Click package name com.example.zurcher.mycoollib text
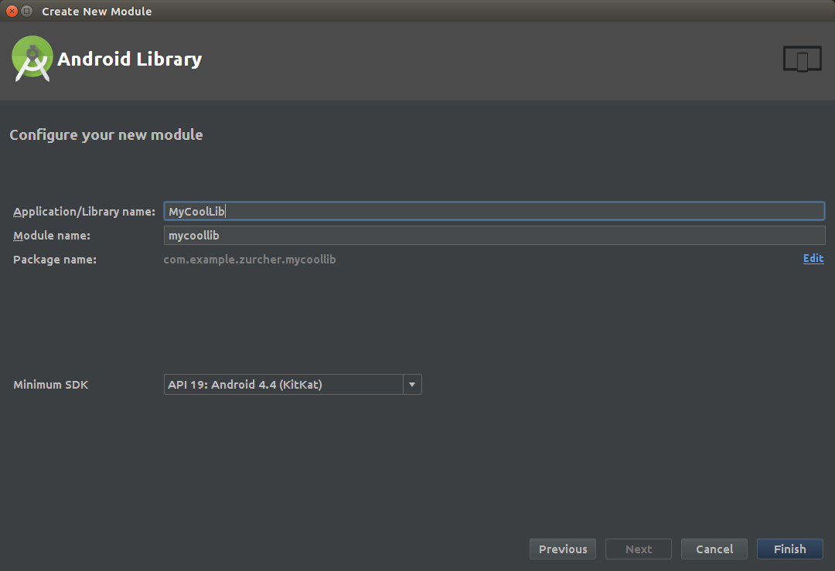The image size is (835, 571). 249,259
